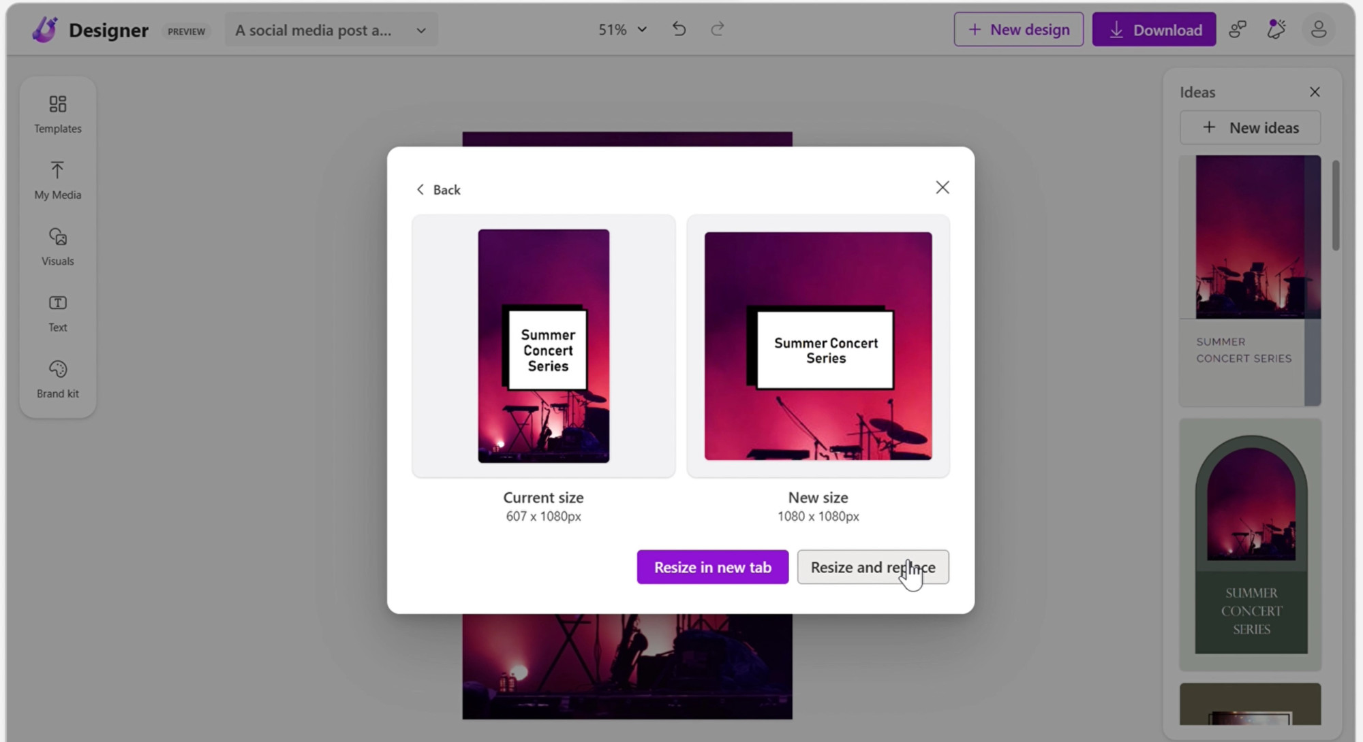Image resolution: width=1363 pixels, height=742 pixels.
Task: Close the resize dialog
Action: pyautogui.click(x=942, y=187)
